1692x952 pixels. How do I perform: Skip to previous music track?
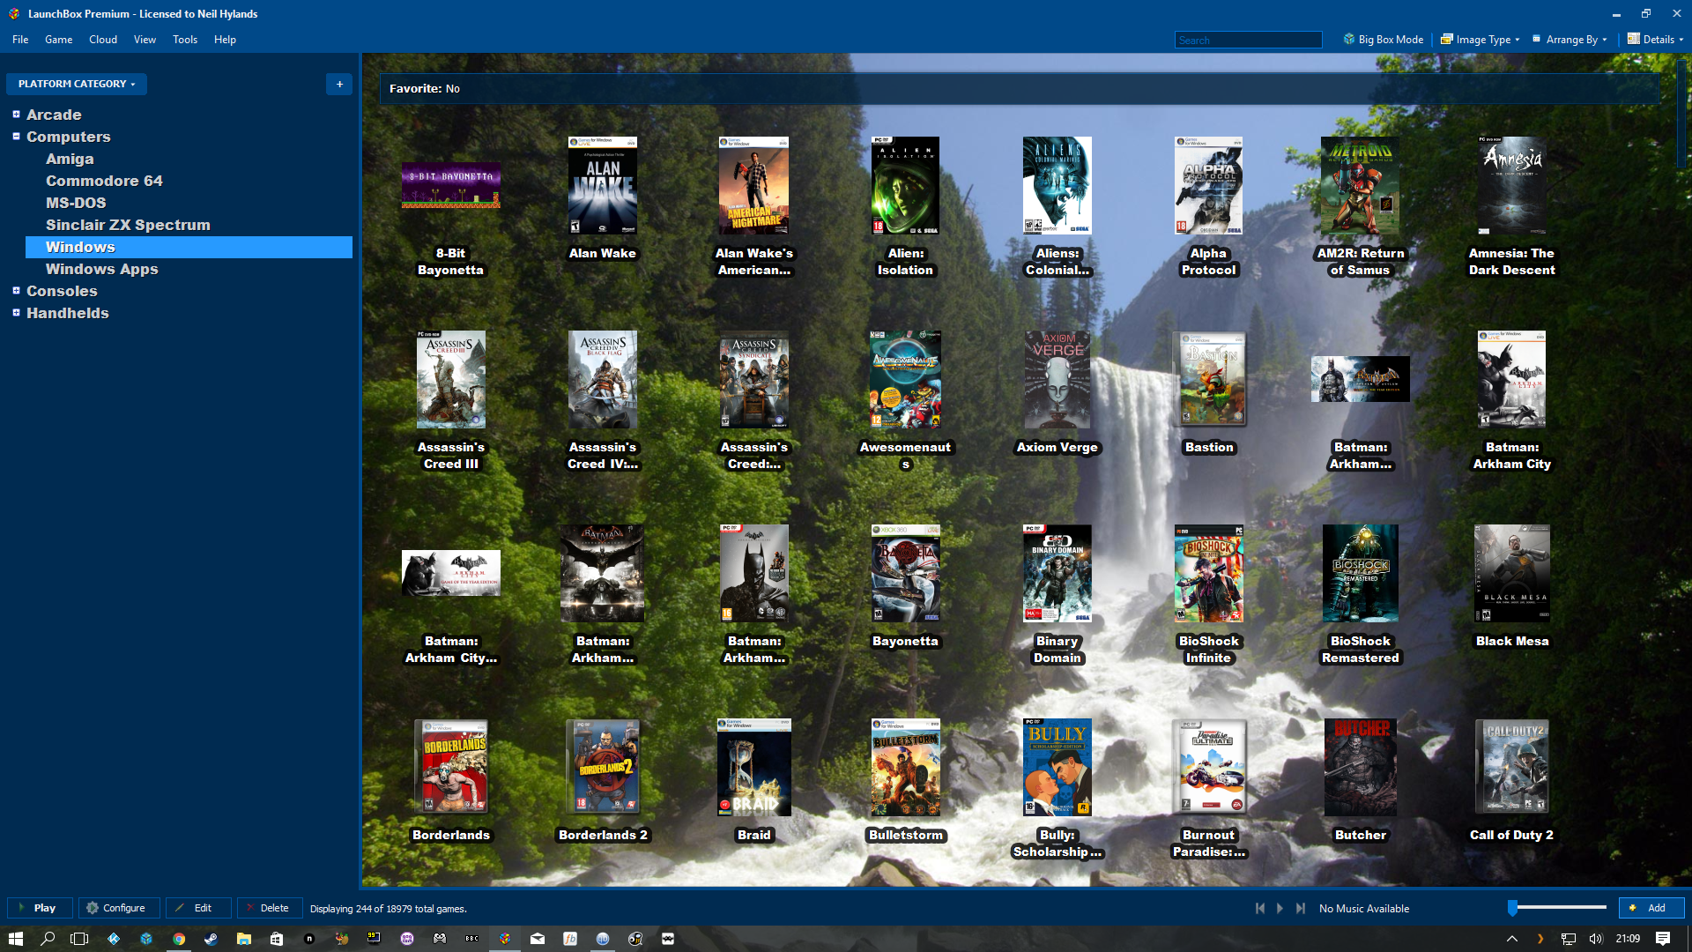(1260, 908)
